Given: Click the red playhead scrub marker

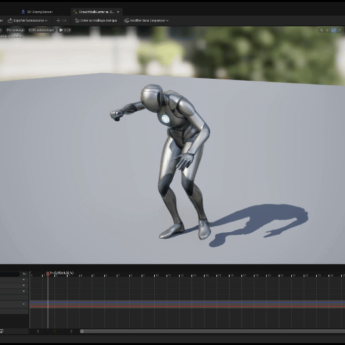Looking at the screenshot, I should [x=48, y=274].
